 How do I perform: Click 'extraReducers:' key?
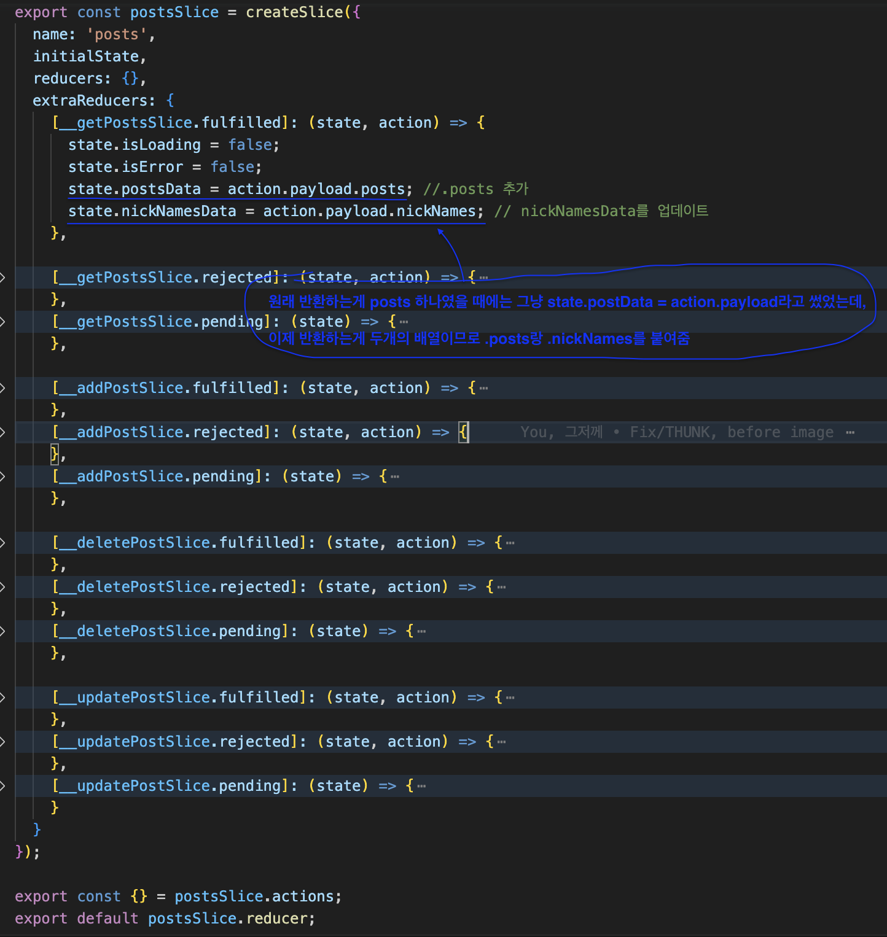94,101
